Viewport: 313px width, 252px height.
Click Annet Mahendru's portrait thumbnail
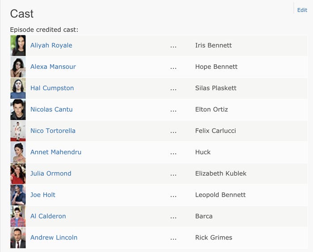tap(18, 152)
